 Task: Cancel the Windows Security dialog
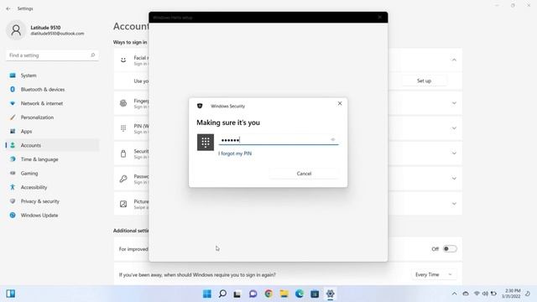[x=304, y=174]
